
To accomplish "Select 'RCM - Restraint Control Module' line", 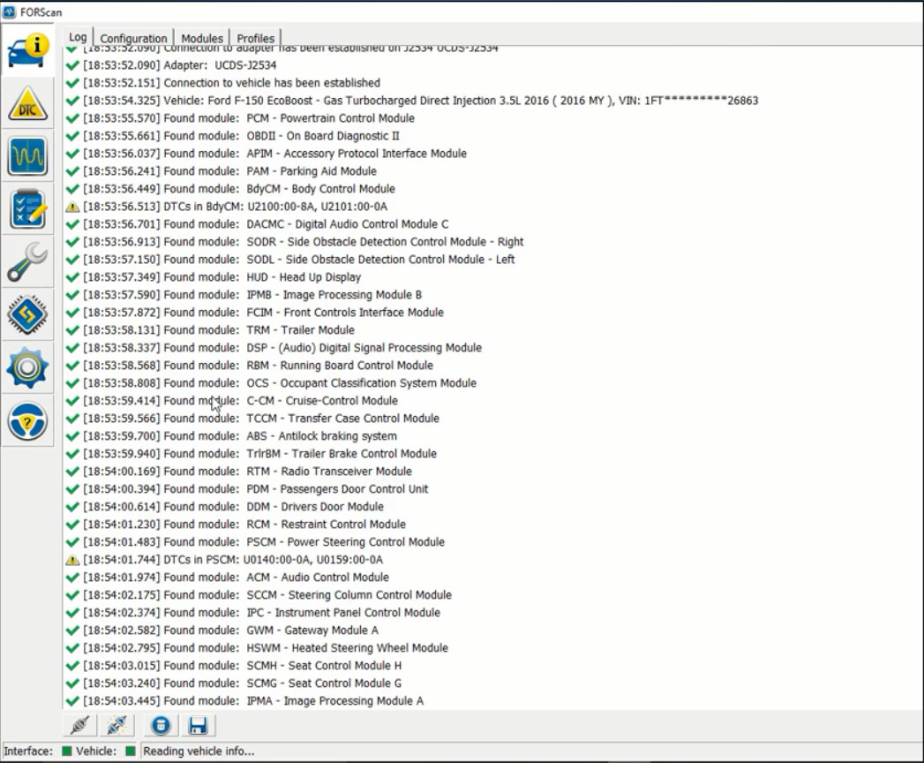I will 244,525.
